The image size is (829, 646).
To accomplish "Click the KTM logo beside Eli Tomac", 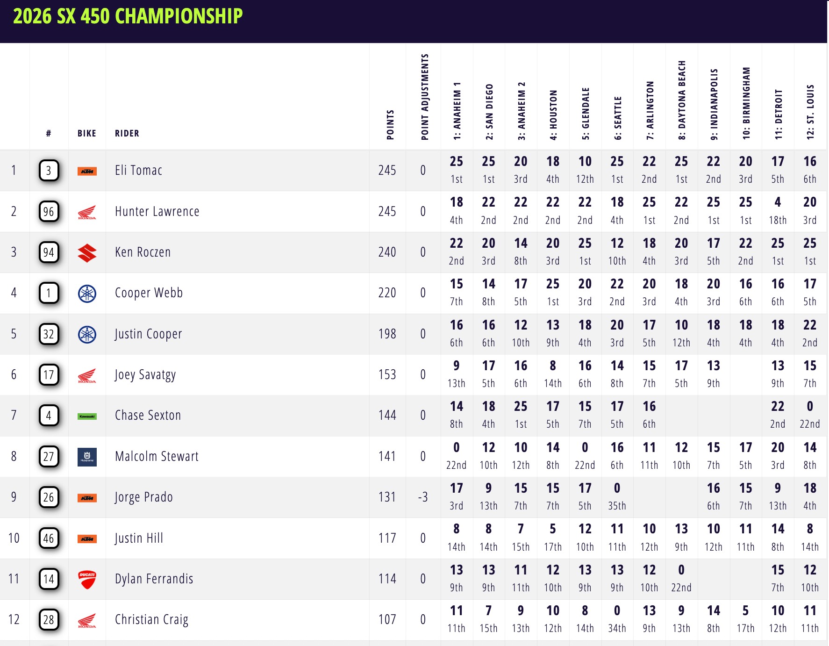I will (x=87, y=171).
